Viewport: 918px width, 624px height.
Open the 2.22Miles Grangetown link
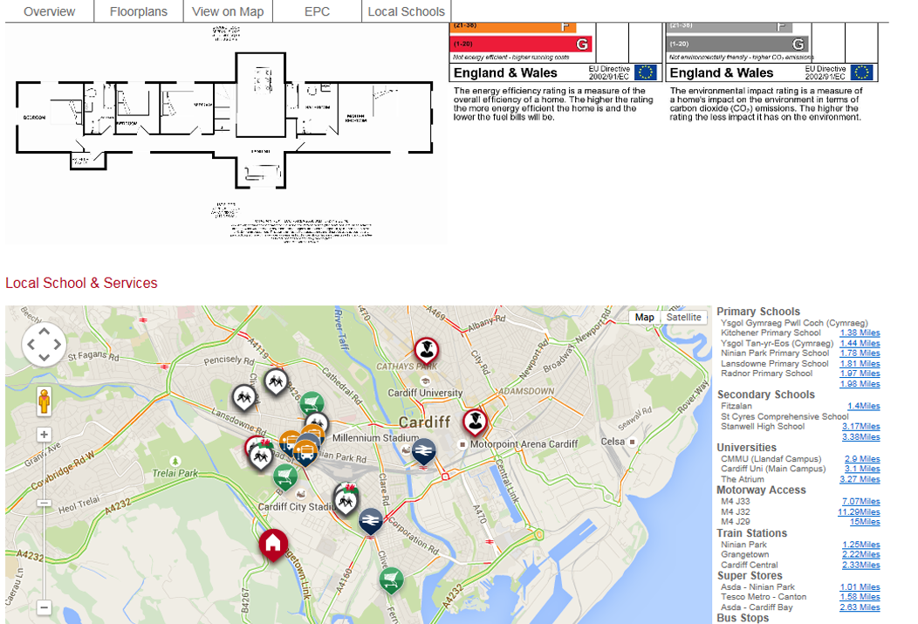tap(860, 555)
